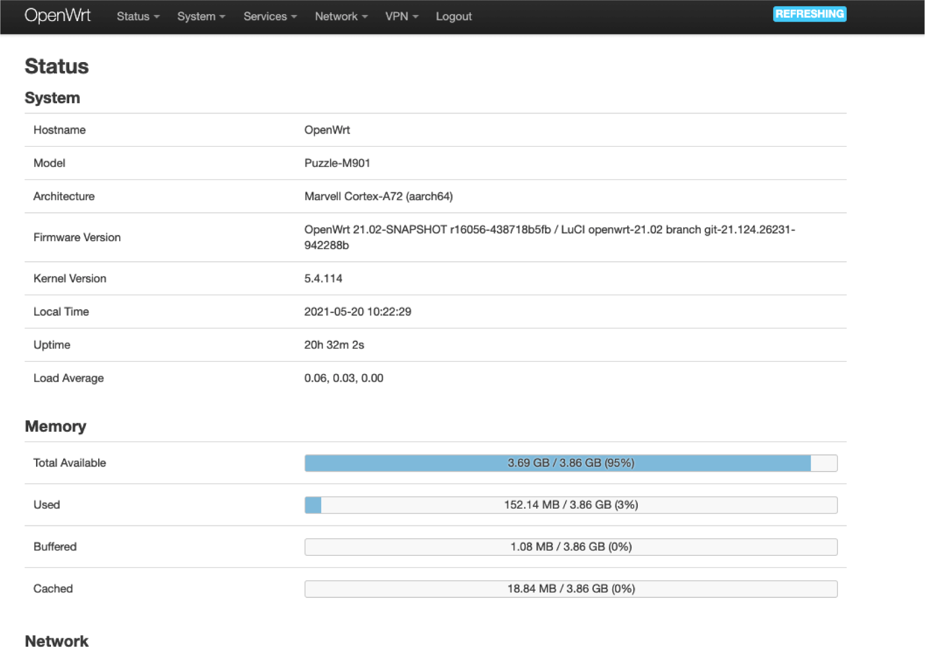Click the Load Average label

click(x=69, y=378)
